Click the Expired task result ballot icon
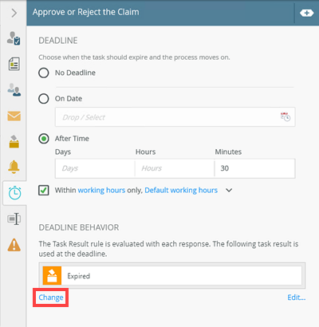 (52, 276)
